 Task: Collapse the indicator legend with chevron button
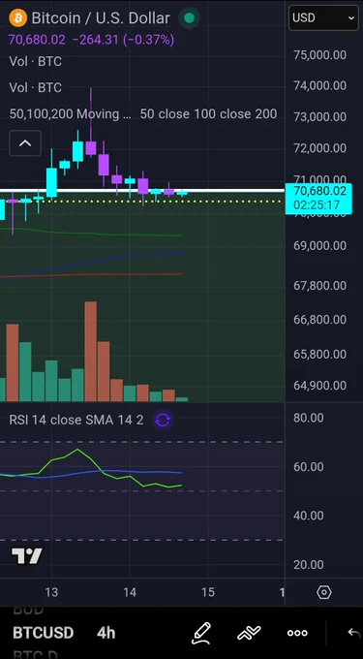[25, 143]
